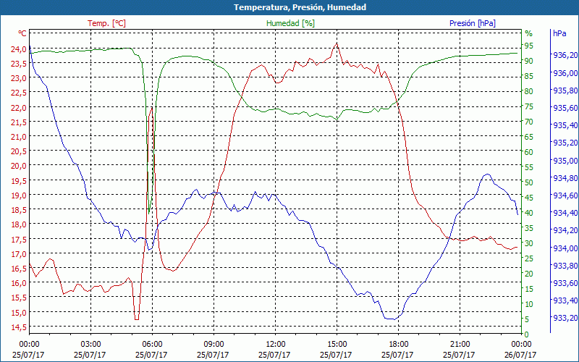Pick '933,80' on the pressure axis

[565, 265]
